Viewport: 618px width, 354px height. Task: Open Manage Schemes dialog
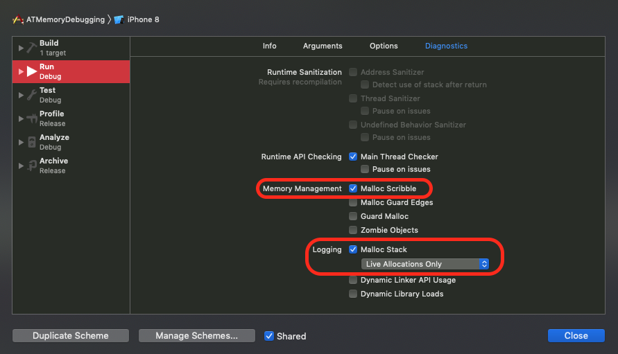[x=196, y=336]
